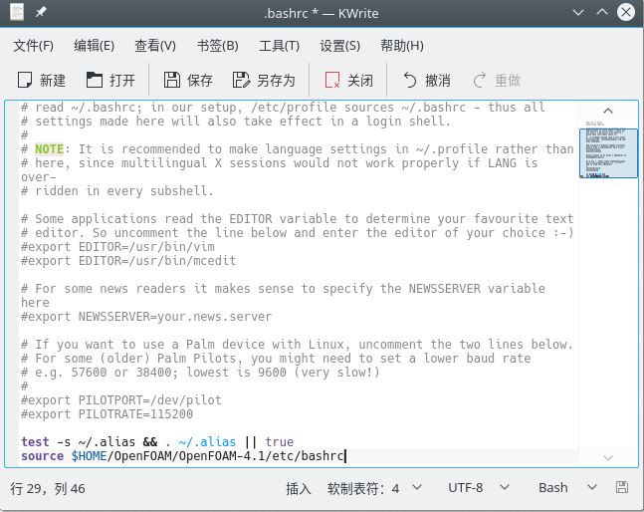Click the 关闭 (Close document) icon
Image resolution: width=644 pixels, height=512 pixels.
(331, 80)
